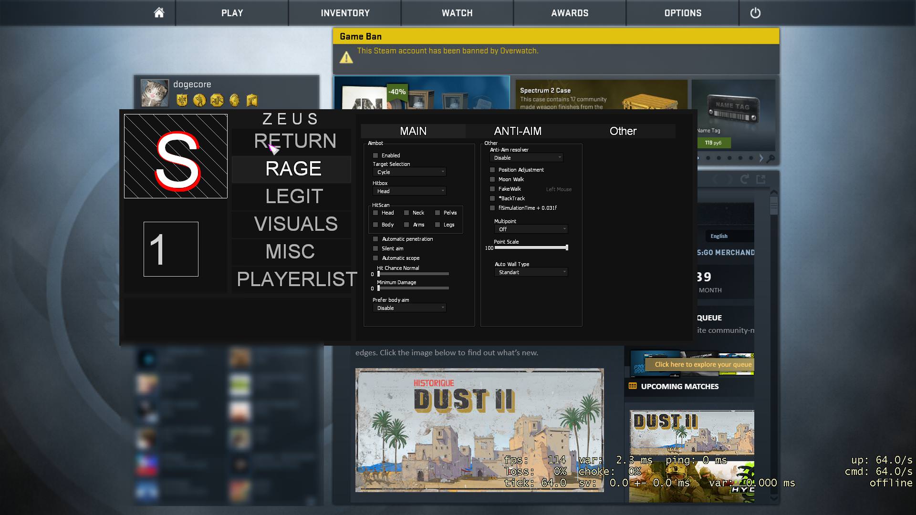Check the HitScan Pelvis box
The height and width of the screenshot is (515, 916).
pyautogui.click(x=437, y=213)
